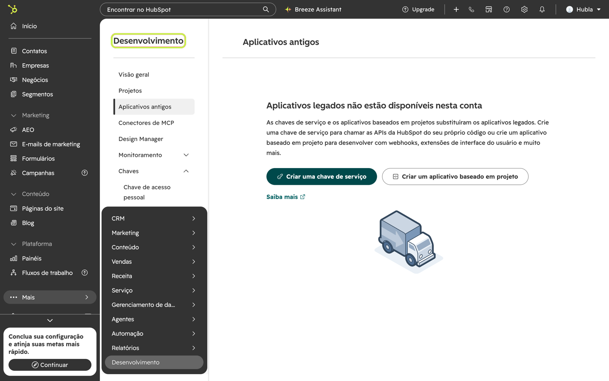Select Chave de acesso pessoal
609x381 pixels.
click(154, 192)
